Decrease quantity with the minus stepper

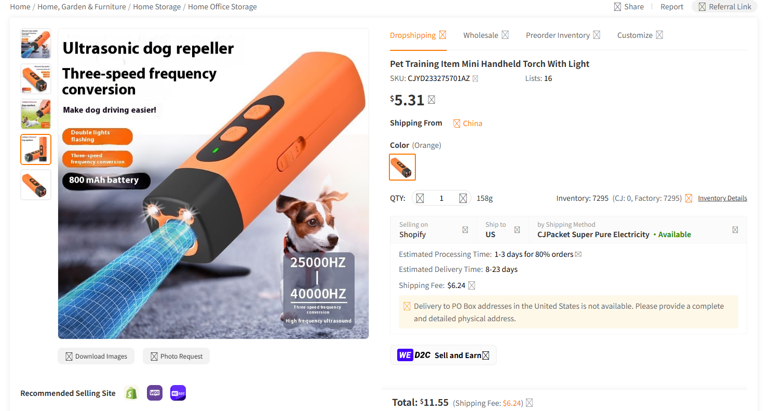tap(420, 198)
